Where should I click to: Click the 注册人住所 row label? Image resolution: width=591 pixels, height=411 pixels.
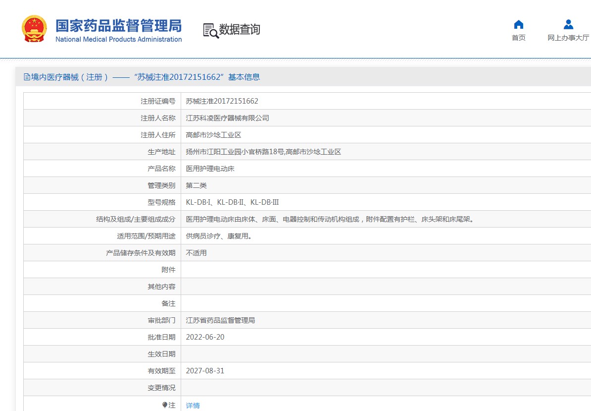click(158, 135)
